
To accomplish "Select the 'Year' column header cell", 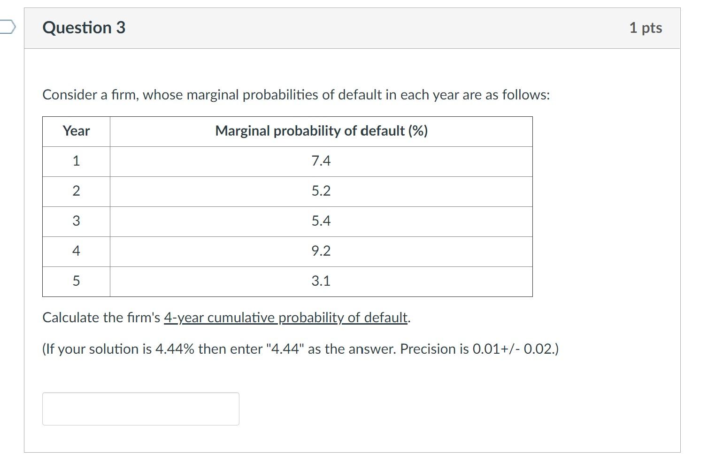I will pyautogui.click(x=76, y=131).
